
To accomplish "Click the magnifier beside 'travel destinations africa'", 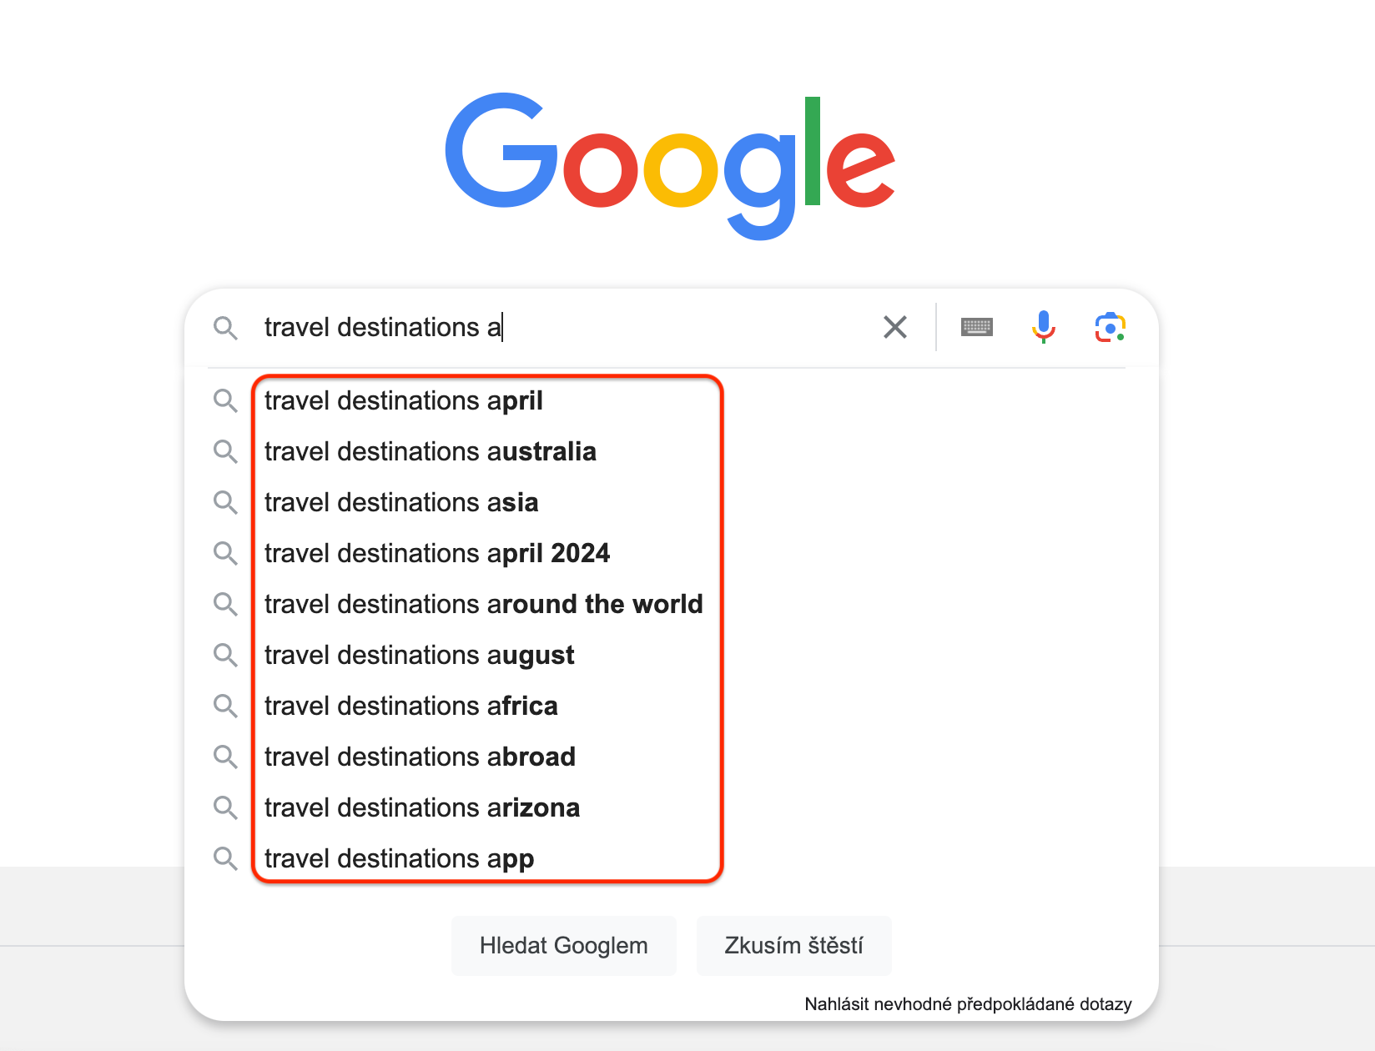I will pos(225,706).
